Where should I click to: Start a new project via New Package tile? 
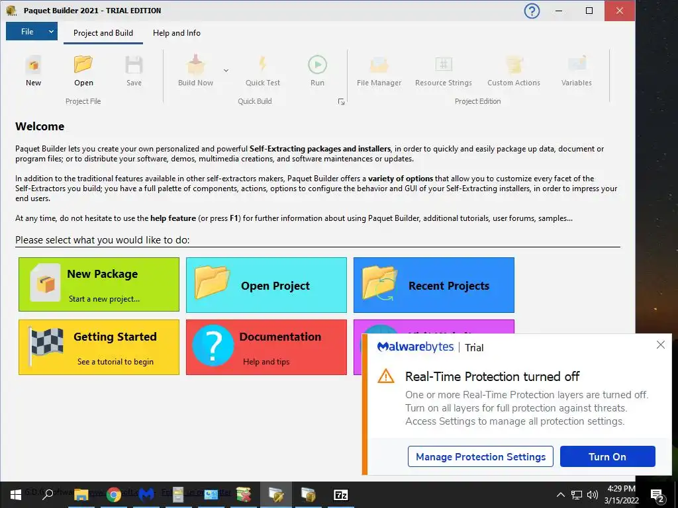[99, 284]
